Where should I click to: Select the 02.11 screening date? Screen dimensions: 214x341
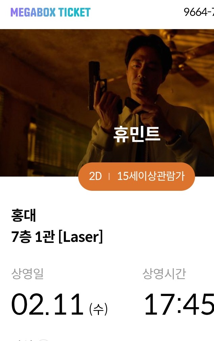[x=47, y=304]
